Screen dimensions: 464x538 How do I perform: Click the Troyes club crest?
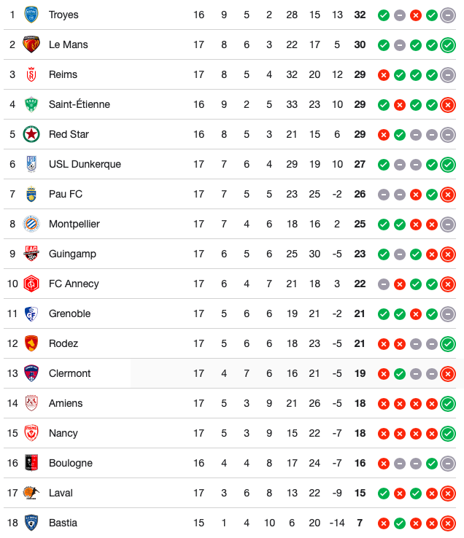point(31,15)
